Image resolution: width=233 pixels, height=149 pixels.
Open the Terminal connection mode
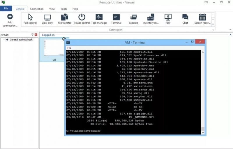coord(116,19)
